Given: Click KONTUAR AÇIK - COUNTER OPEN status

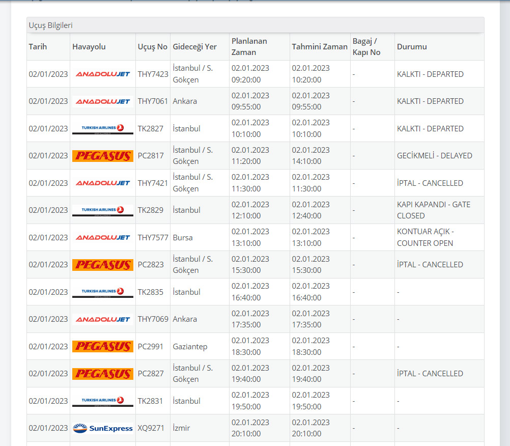Looking at the screenshot, I should point(425,237).
